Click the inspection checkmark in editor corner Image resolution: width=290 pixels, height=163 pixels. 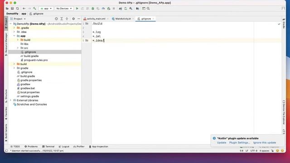tap(279, 24)
